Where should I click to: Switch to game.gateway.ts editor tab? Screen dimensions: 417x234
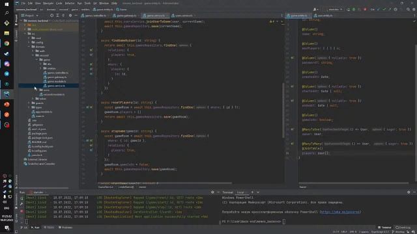[x=126, y=16]
